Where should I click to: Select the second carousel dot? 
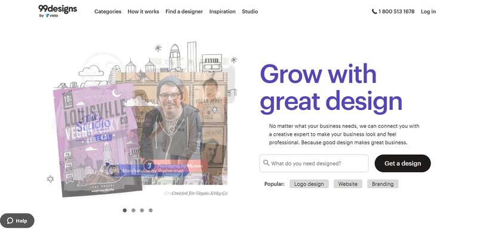tap(133, 210)
